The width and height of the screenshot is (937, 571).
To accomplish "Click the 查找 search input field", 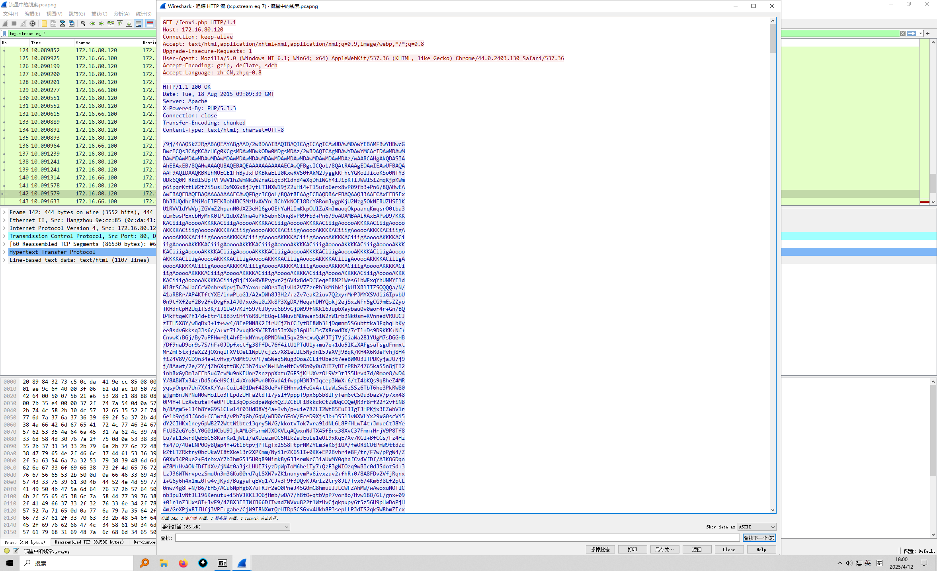I will [457, 538].
